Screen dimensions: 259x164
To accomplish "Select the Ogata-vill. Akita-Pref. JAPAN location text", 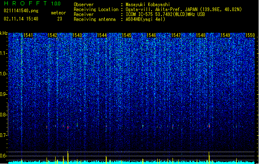I will click(184, 9).
